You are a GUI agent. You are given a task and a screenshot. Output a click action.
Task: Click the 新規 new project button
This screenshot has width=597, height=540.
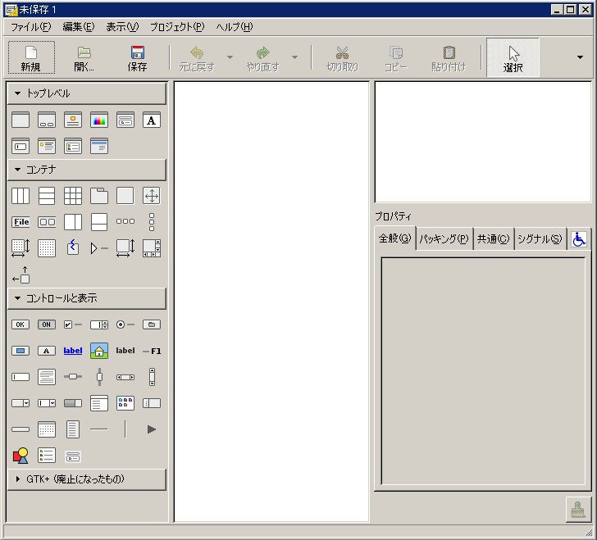pos(31,58)
